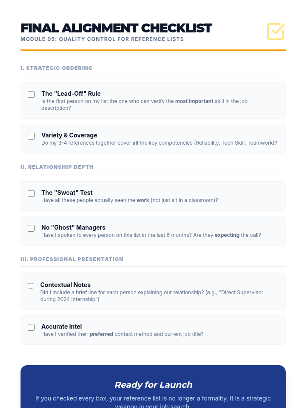The height and width of the screenshot is (408, 306).
Task: Select the Module 05 subtitle text
Action: [102, 39]
